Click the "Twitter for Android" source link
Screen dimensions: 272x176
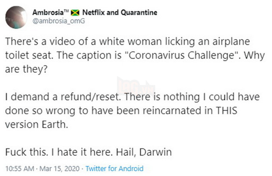pos(114,169)
